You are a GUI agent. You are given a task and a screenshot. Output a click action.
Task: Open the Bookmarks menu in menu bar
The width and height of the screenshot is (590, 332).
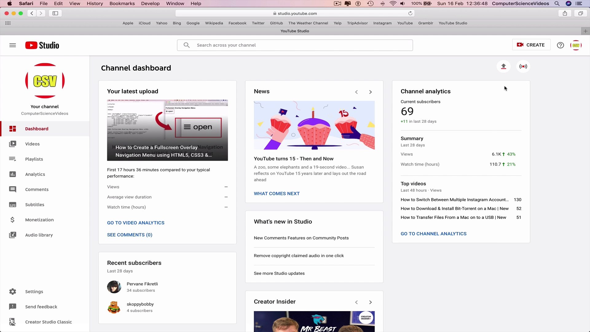point(122,3)
